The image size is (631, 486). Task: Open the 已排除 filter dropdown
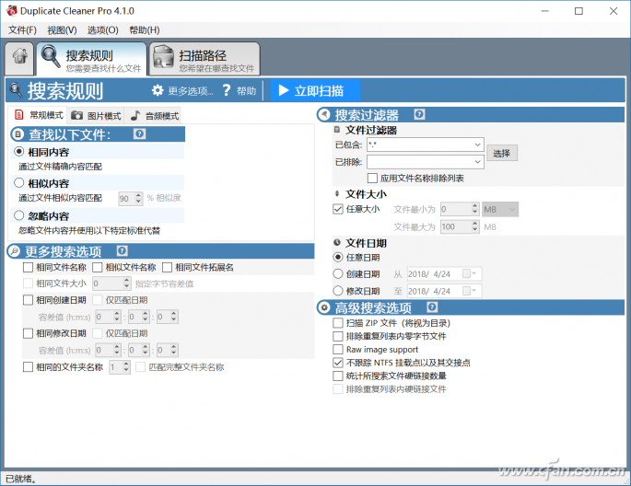tap(477, 162)
